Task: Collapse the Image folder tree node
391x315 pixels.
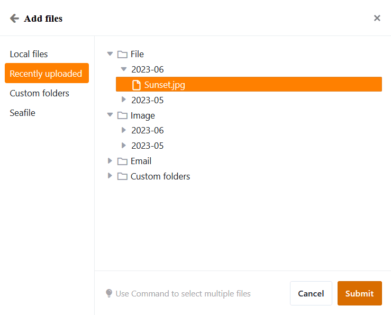Action: coord(110,115)
